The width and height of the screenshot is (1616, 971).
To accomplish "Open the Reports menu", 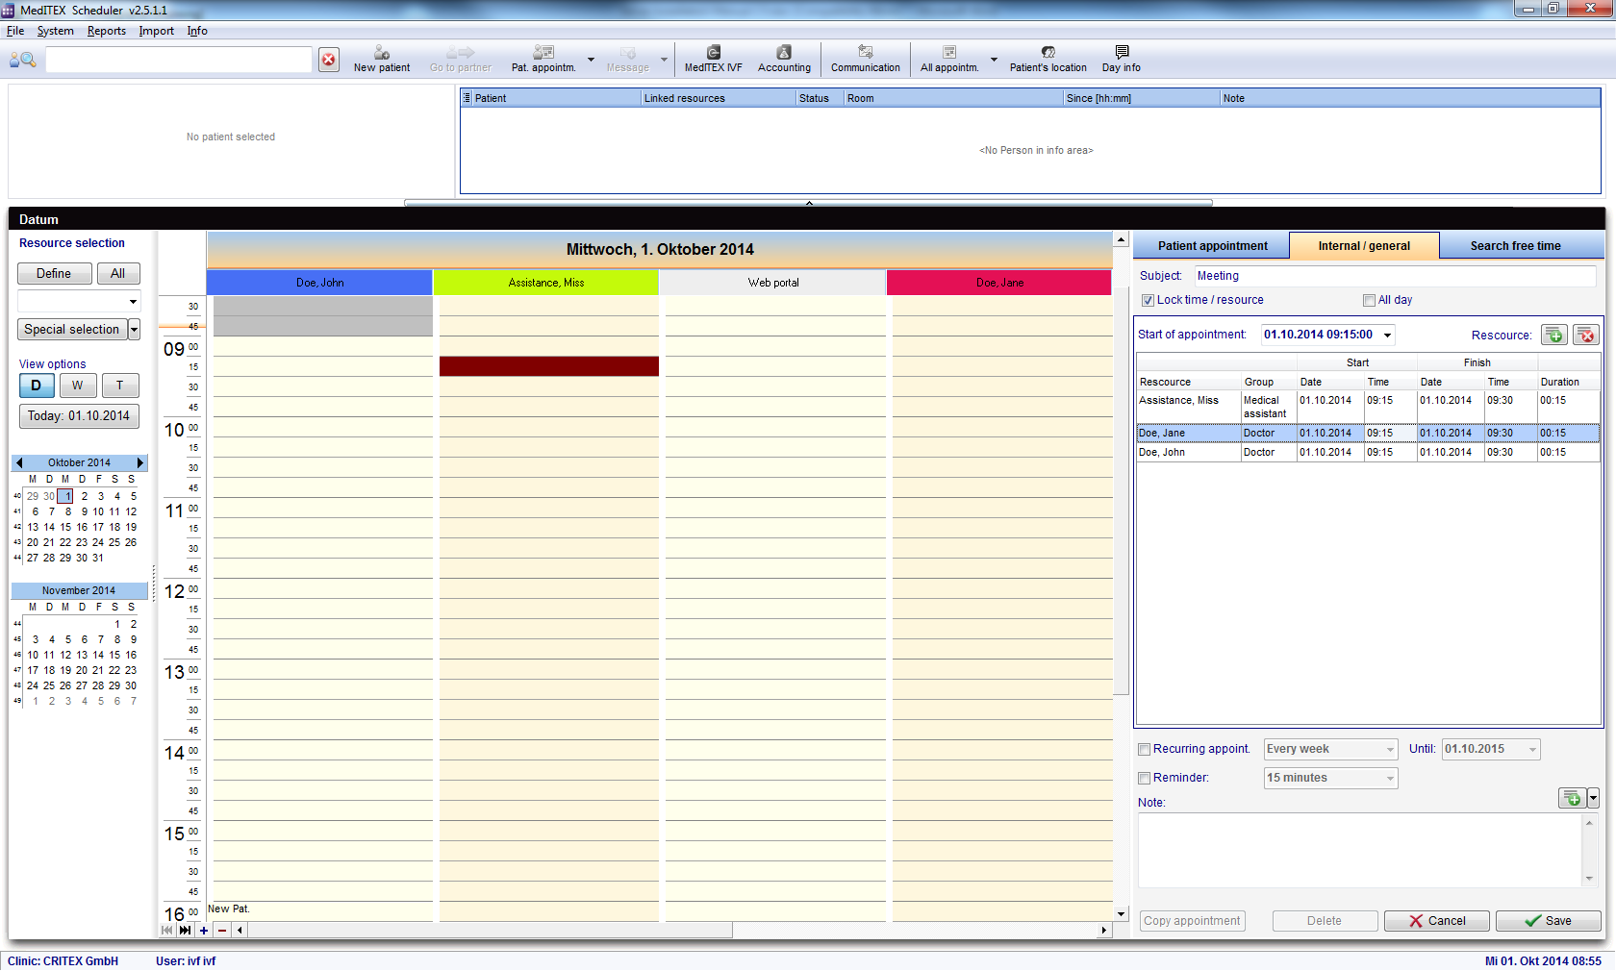I will (x=107, y=31).
